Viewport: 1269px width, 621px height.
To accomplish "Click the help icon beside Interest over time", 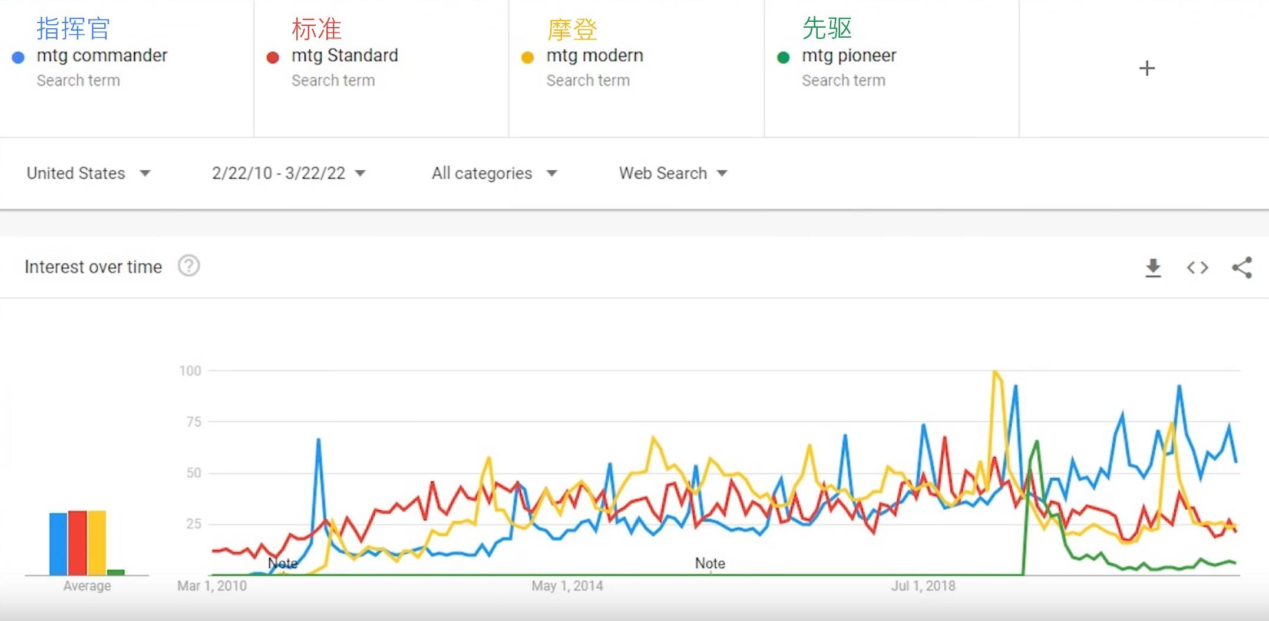I will (x=189, y=266).
